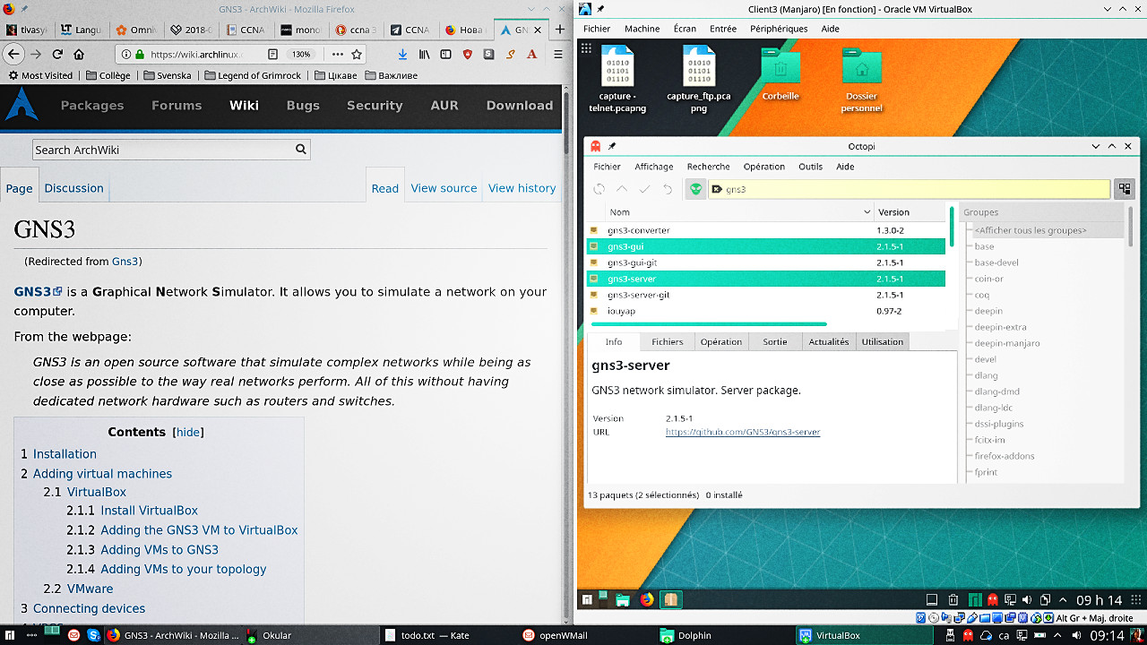Switch to the Omni Firefox tab
The height and width of the screenshot is (645, 1147).
[x=136, y=30]
